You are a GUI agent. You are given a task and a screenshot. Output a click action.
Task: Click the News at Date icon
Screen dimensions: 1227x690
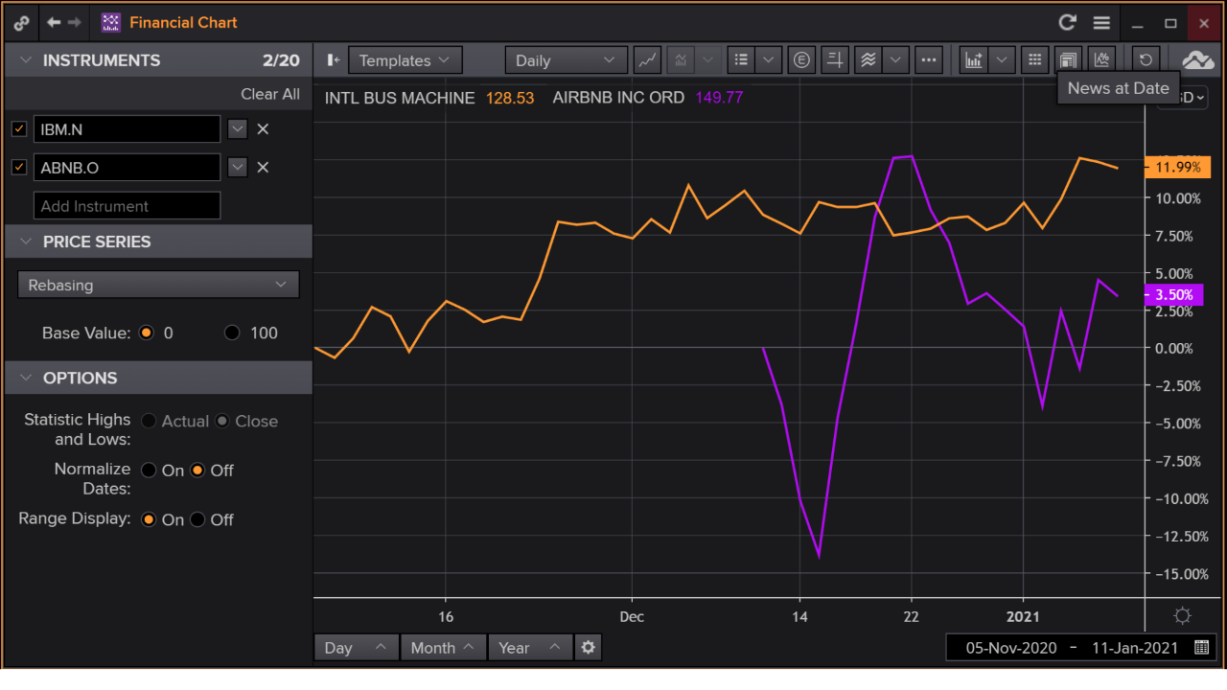pos(1068,60)
